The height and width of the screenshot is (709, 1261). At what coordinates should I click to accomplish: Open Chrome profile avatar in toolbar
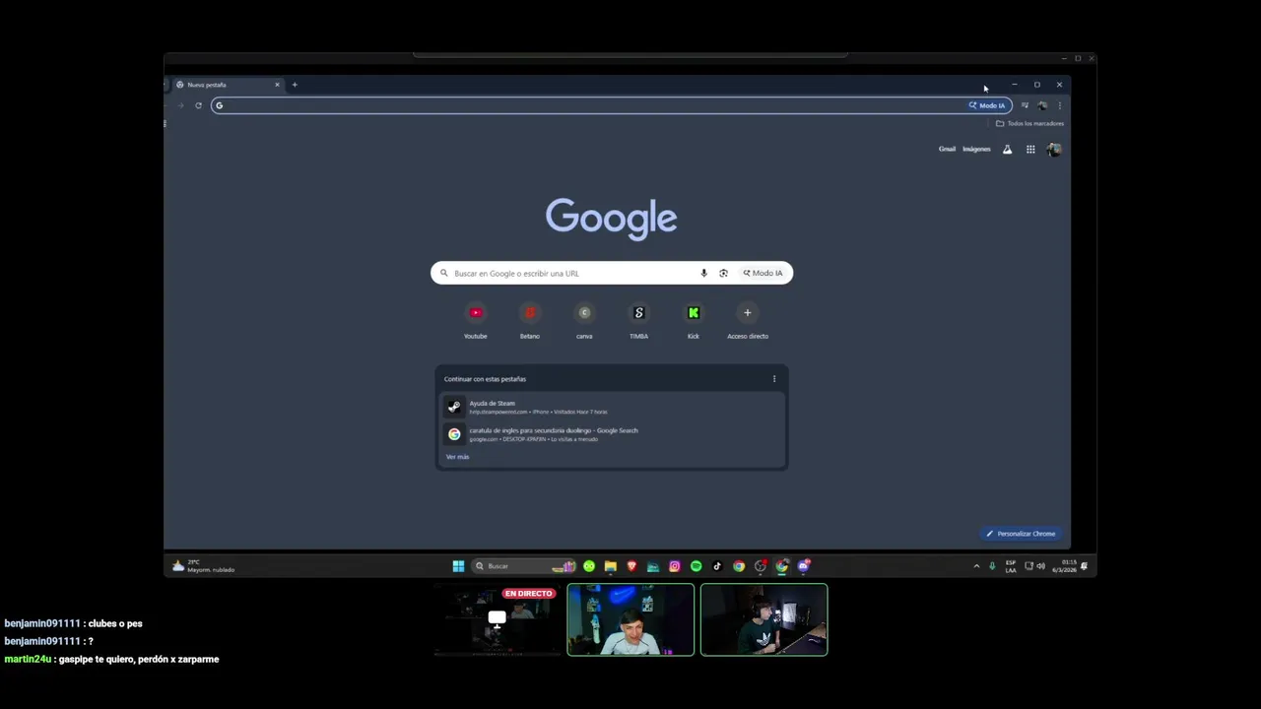point(1042,105)
